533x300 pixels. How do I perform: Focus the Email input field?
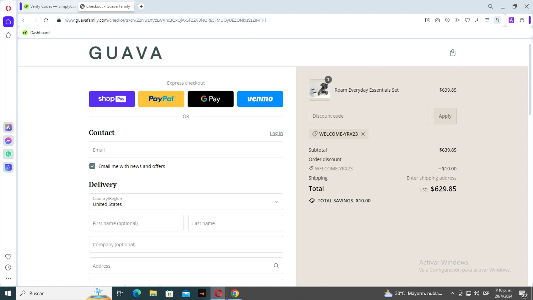(x=186, y=150)
